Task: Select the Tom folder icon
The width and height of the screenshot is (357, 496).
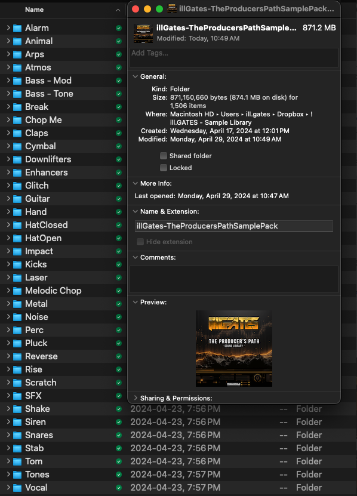Action: coord(17,461)
